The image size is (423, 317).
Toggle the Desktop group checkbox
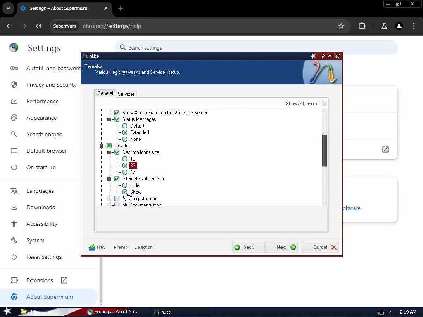pyautogui.click(x=109, y=146)
